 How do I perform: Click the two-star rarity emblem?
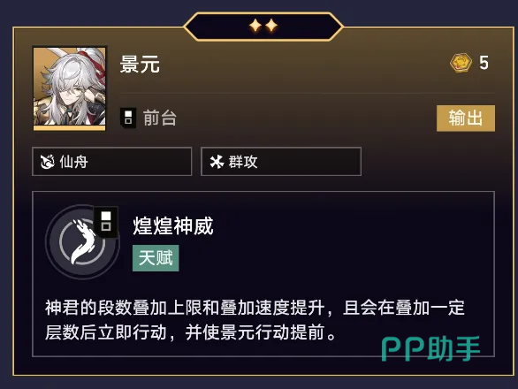(263, 26)
